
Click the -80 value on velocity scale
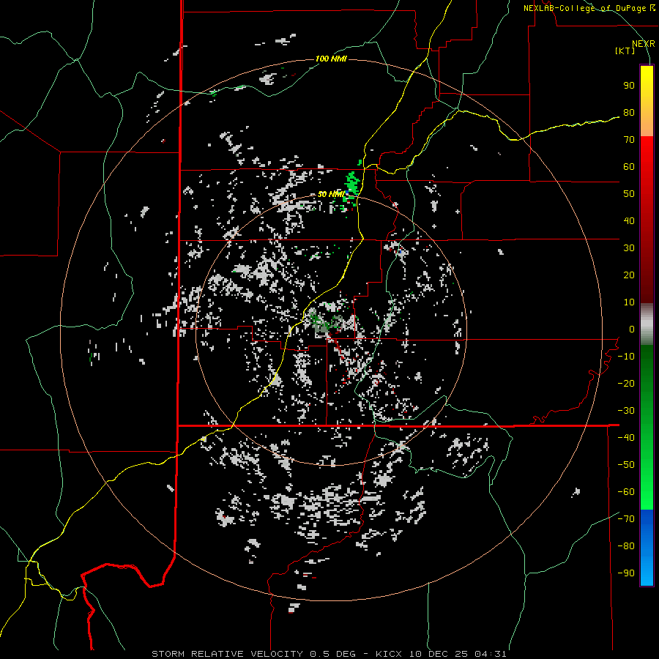tap(626, 546)
